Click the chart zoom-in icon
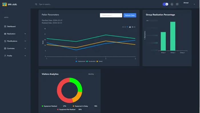Viewport: 200px width, 113px height. [x=123, y=27]
